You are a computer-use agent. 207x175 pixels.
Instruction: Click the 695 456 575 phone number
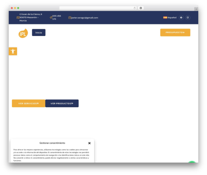click(x=57, y=17)
